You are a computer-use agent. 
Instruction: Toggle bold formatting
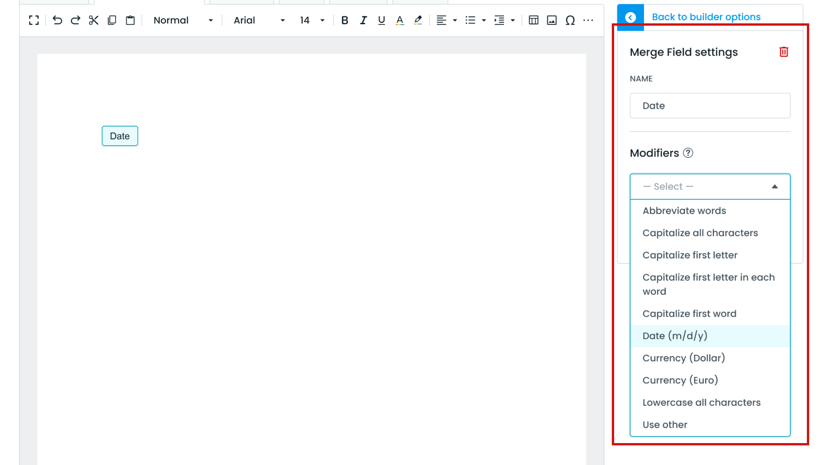coord(344,20)
